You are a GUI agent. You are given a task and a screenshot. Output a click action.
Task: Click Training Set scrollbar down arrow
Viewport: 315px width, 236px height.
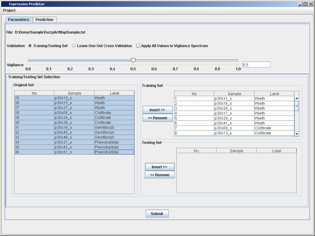297,134
